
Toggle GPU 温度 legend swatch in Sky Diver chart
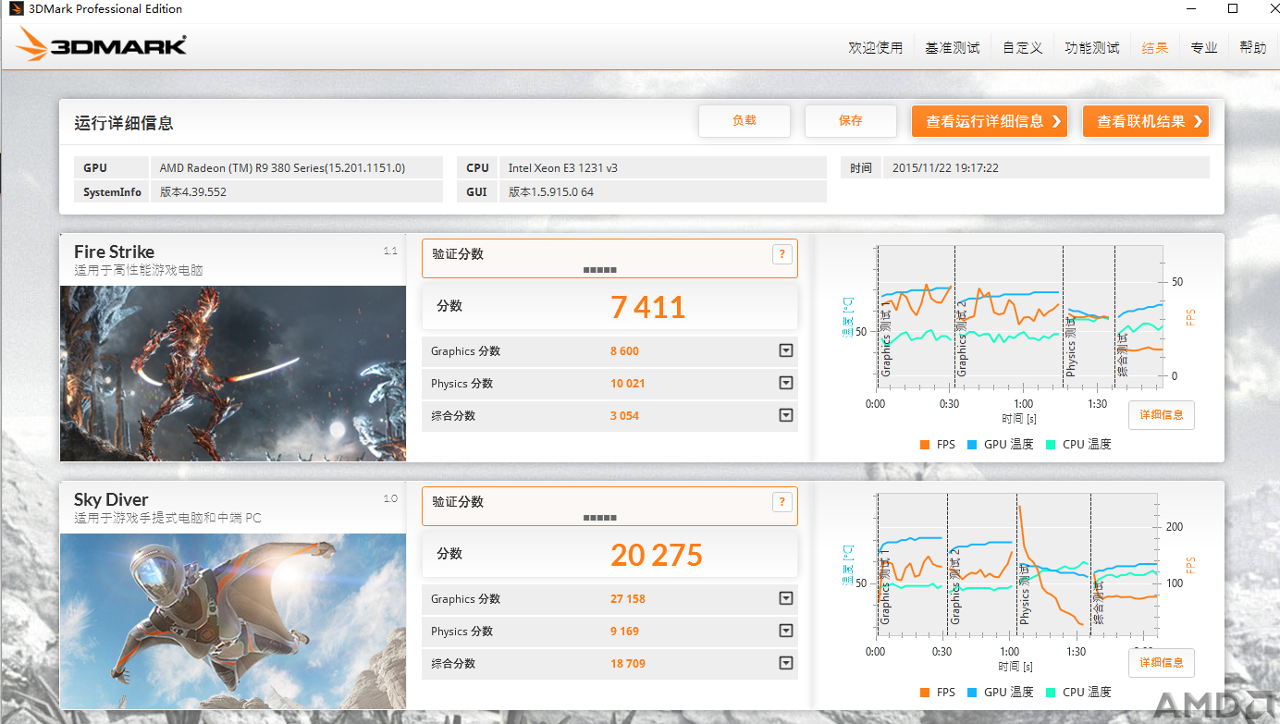point(972,693)
